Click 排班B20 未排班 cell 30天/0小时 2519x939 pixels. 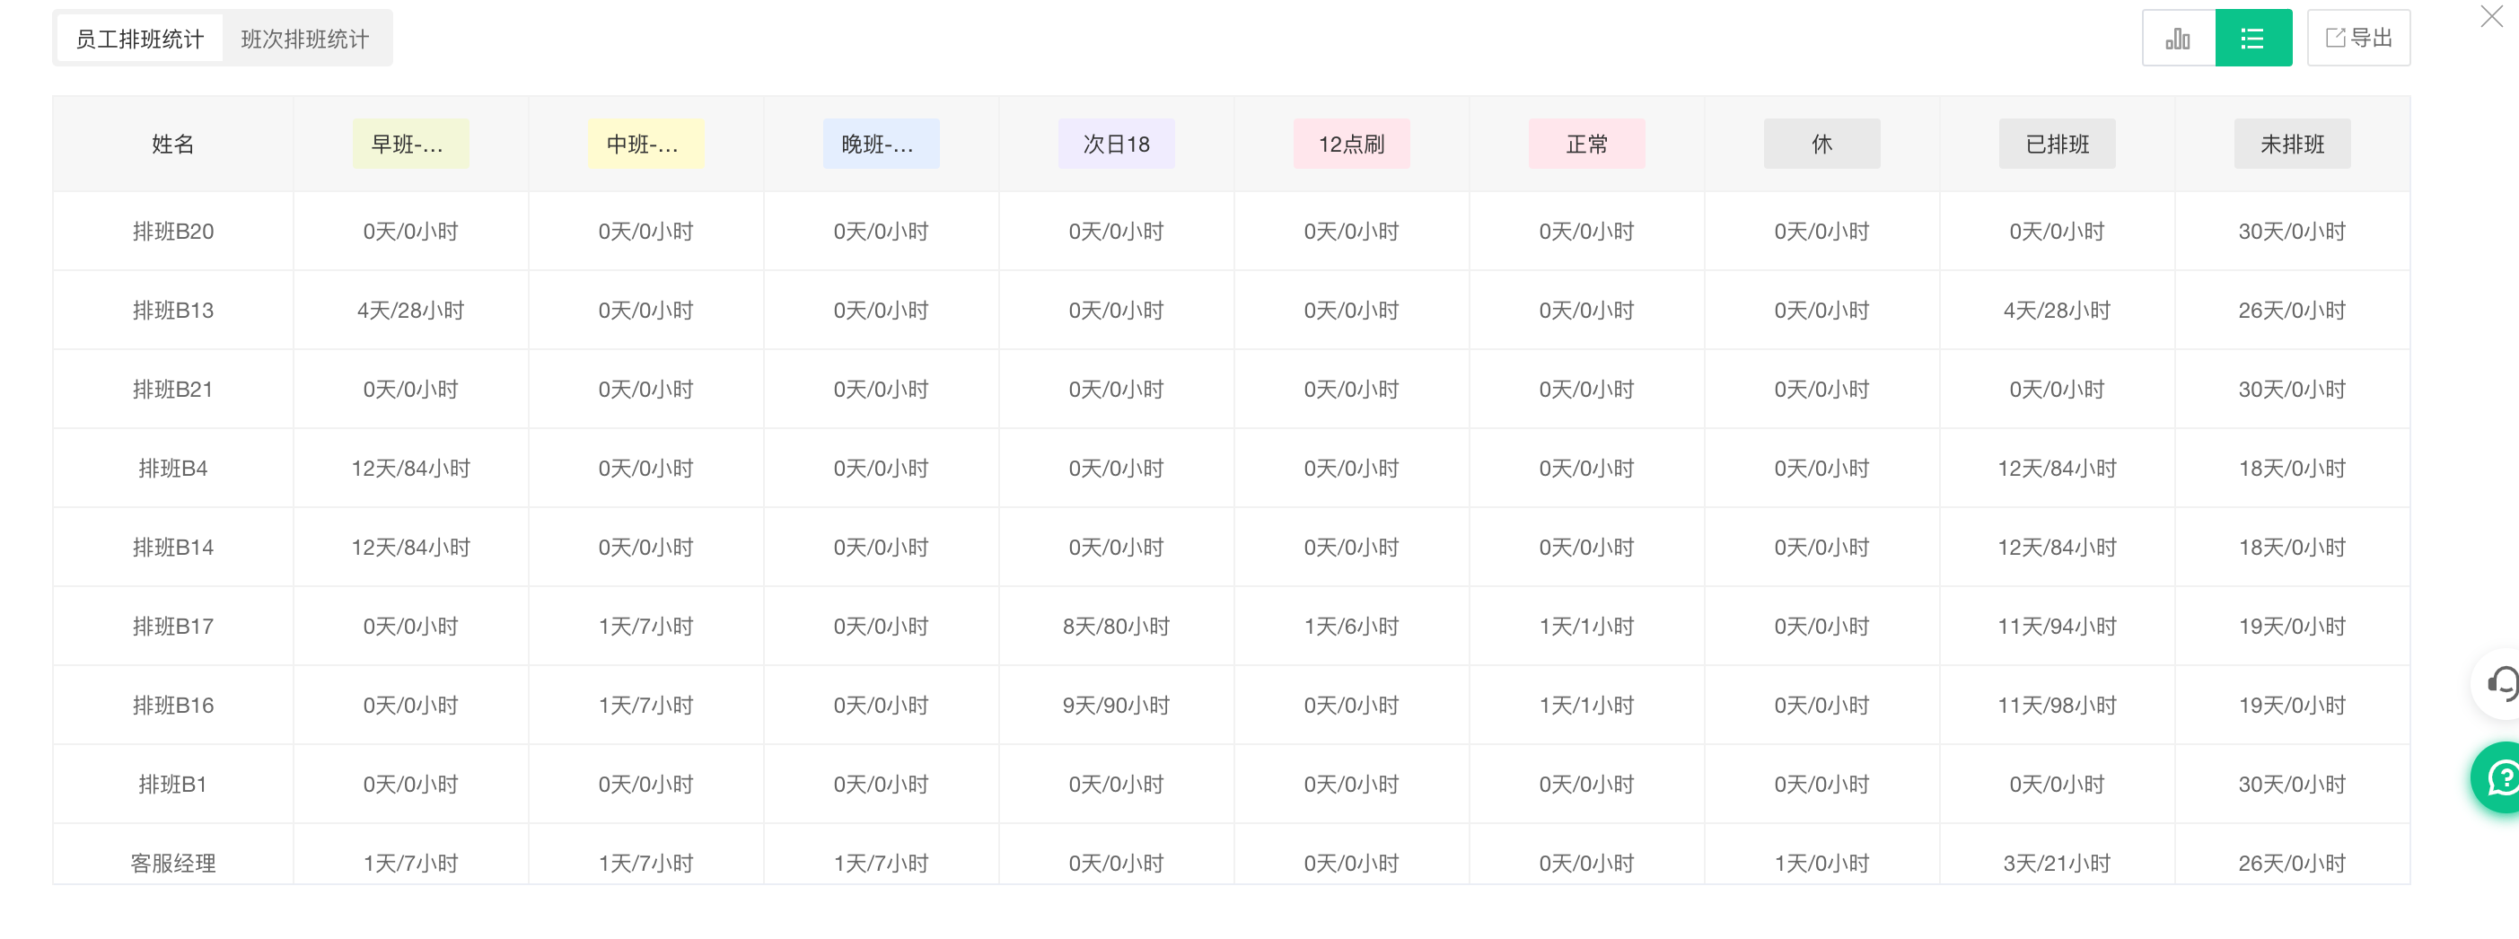2292,231
